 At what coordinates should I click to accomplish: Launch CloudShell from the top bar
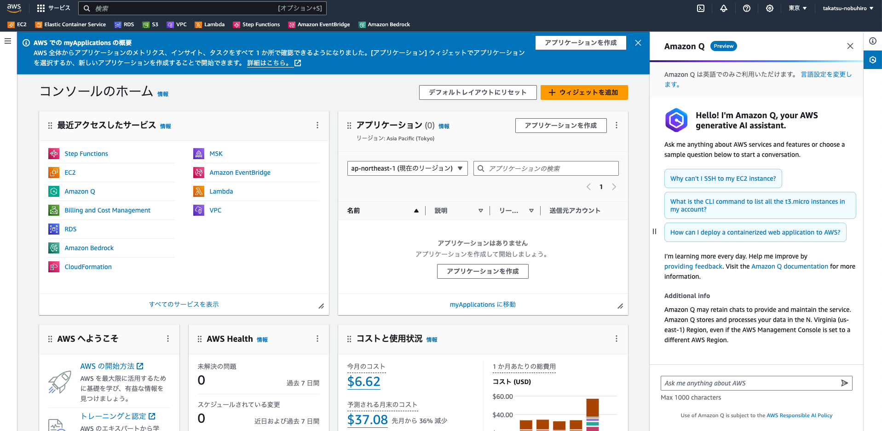pos(701,8)
